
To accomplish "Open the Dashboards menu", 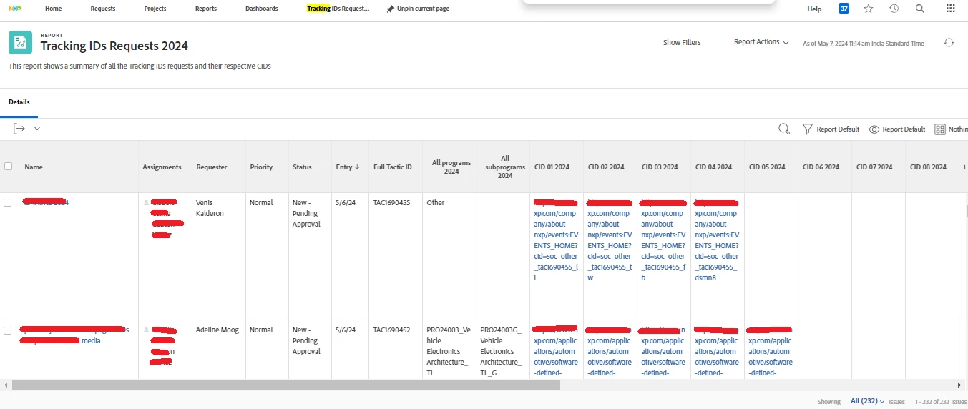I will (261, 9).
